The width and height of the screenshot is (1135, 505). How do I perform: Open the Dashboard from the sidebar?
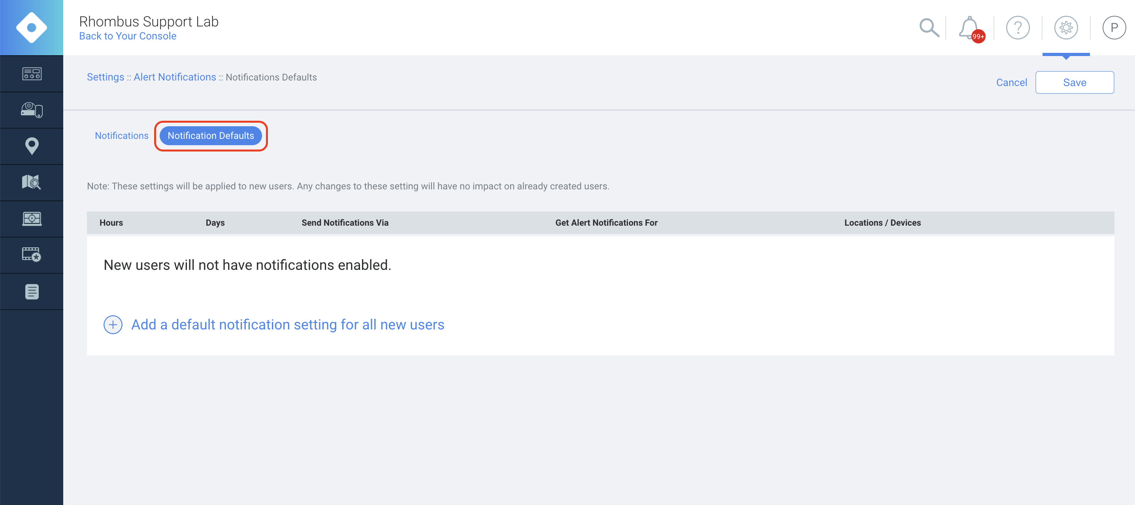[x=32, y=73]
